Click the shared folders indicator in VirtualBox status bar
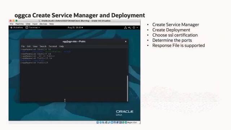 click(112, 122)
